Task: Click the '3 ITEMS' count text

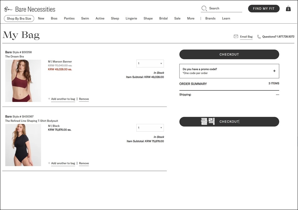Action: [274, 83]
